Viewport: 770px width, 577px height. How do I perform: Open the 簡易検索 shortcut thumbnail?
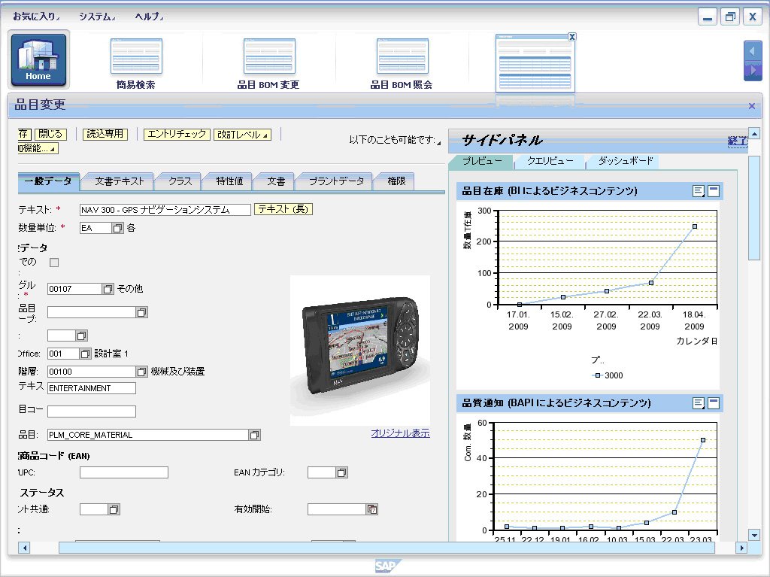coord(136,56)
